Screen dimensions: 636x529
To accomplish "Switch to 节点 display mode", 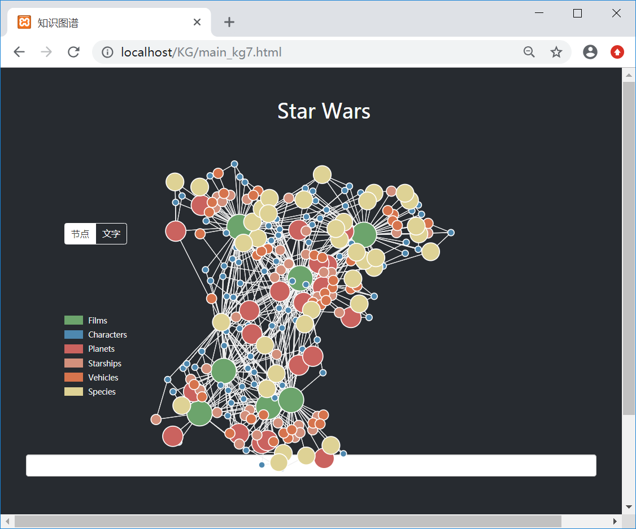I will coord(80,234).
